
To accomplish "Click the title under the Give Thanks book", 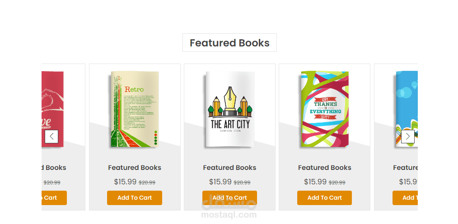I will tap(324, 168).
